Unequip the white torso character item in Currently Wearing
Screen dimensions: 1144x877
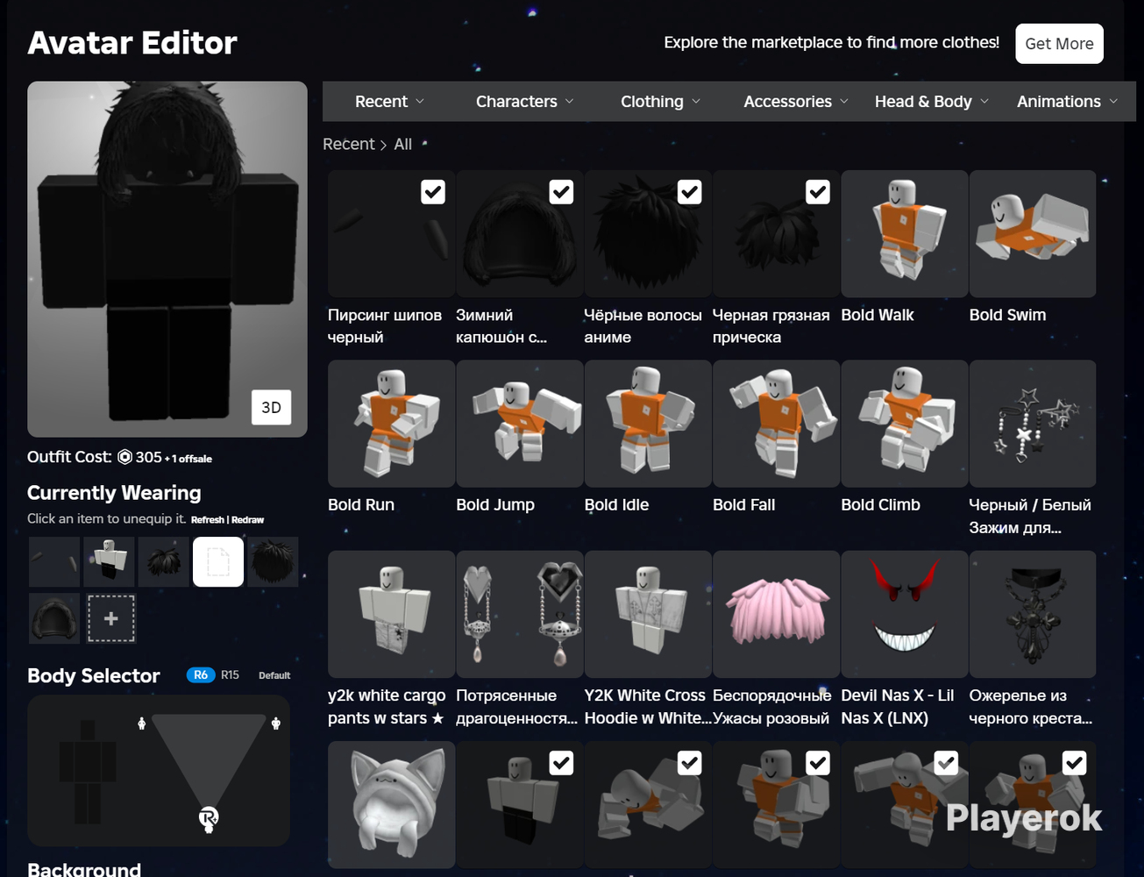109,561
